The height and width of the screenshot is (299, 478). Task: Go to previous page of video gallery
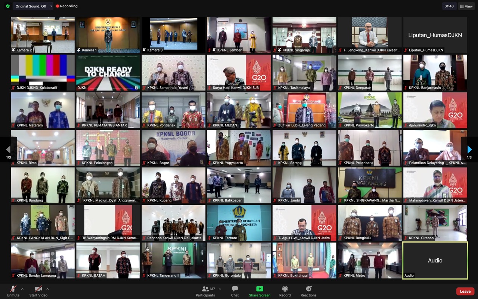(8, 150)
